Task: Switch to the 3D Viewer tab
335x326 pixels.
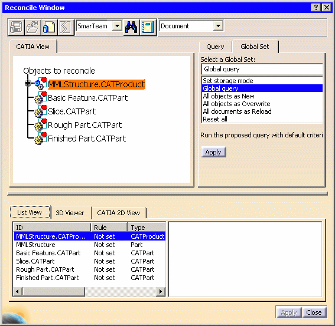Action: click(x=70, y=213)
